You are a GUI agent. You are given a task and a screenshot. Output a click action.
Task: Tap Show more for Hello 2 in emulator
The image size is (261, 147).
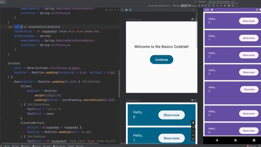click(x=249, y=55)
